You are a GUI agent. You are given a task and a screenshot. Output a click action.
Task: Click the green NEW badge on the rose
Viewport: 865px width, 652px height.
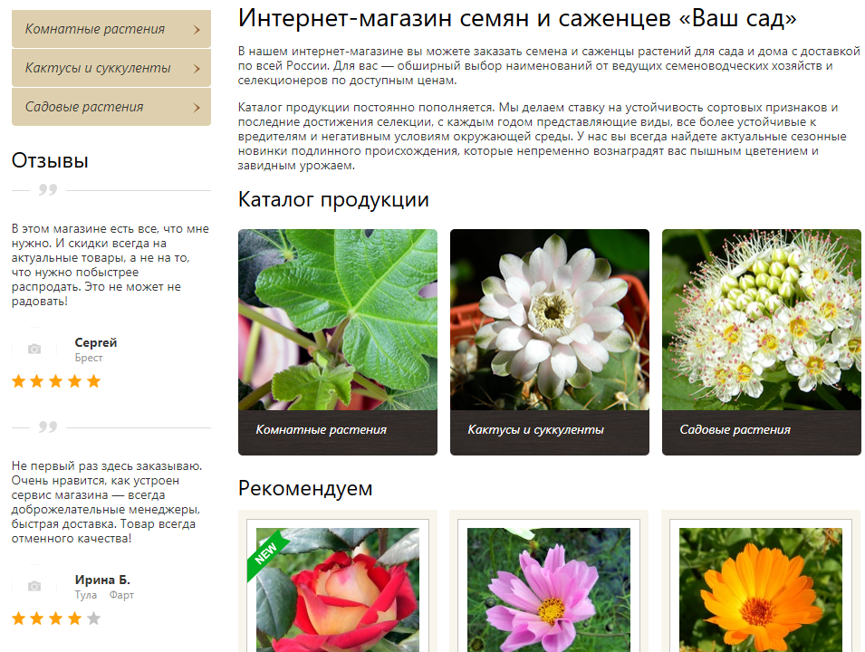click(x=267, y=550)
